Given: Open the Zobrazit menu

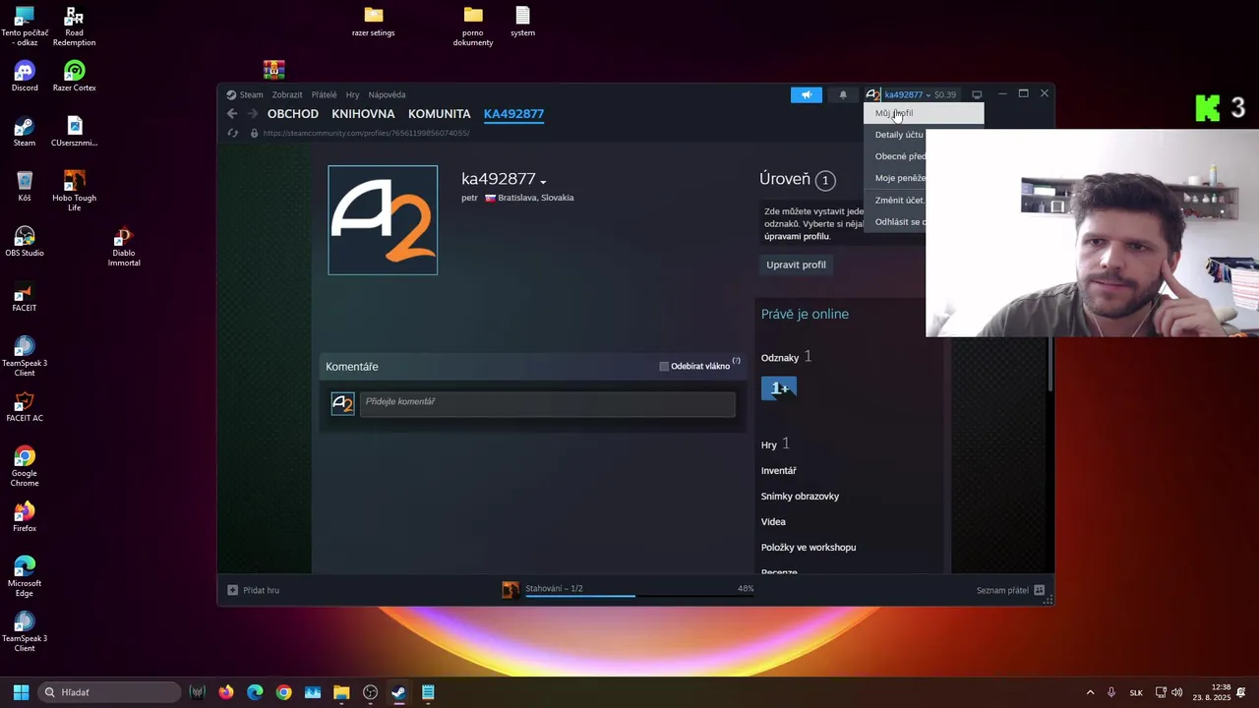Looking at the screenshot, I should 287,94.
